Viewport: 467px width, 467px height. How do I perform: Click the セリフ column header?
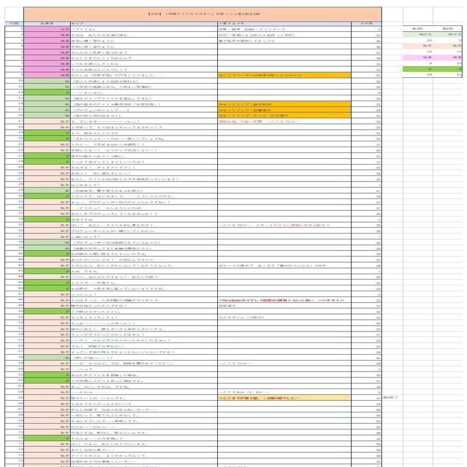coord(144,23)
